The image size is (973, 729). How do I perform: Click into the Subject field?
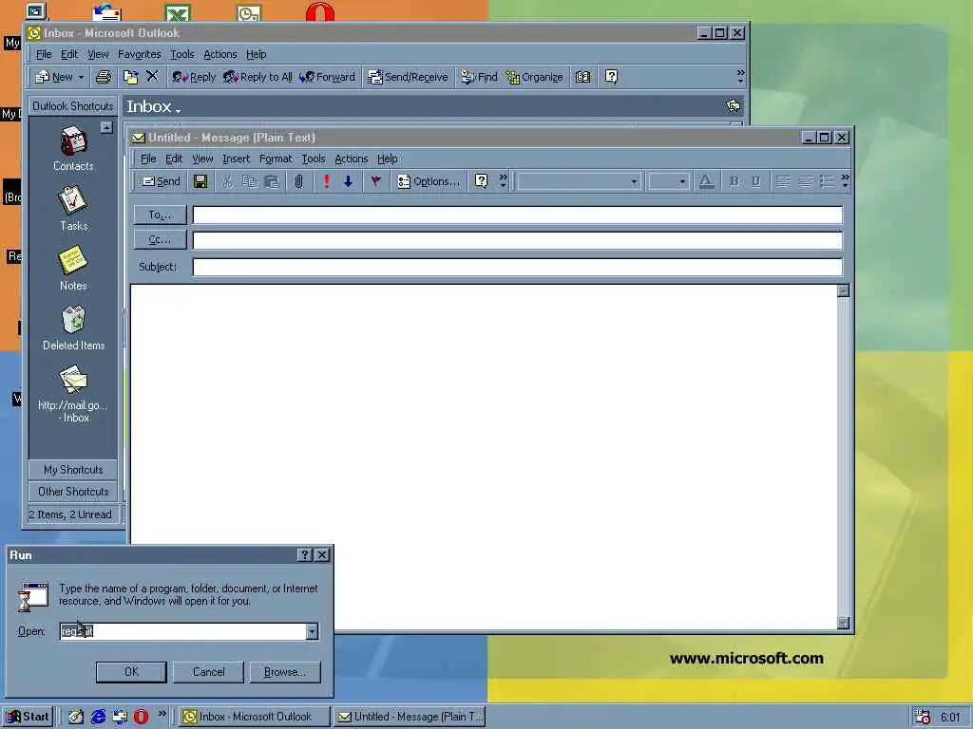point(518,267)
